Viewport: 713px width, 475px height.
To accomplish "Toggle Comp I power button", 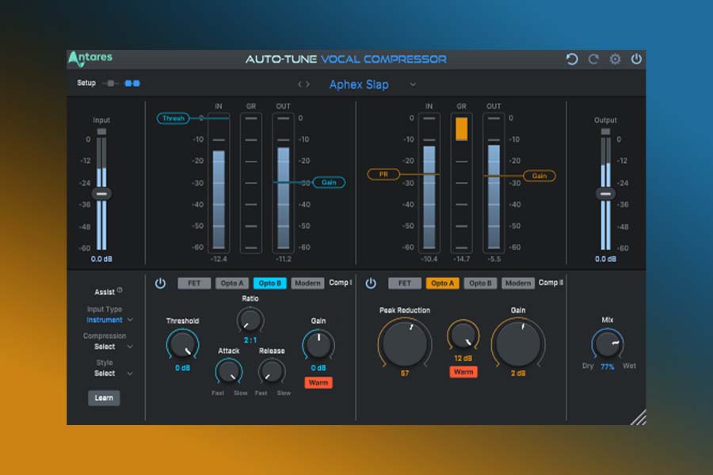I will (x=160, y=283).
